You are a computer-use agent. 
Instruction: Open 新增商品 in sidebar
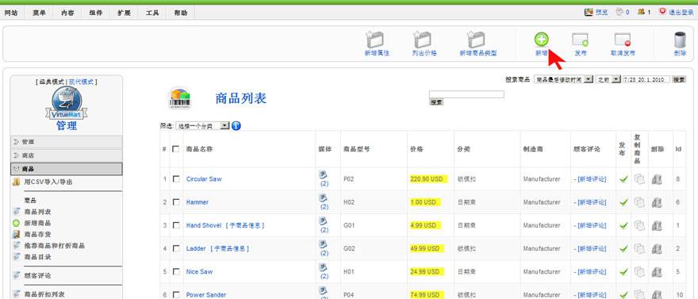[37, 223]
